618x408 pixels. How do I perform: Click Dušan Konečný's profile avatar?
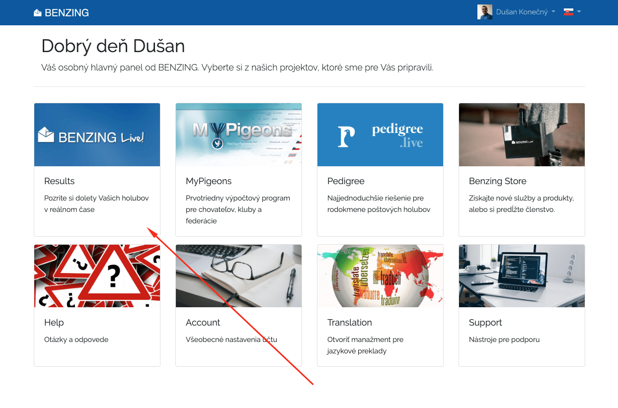(x=485, y=12)
